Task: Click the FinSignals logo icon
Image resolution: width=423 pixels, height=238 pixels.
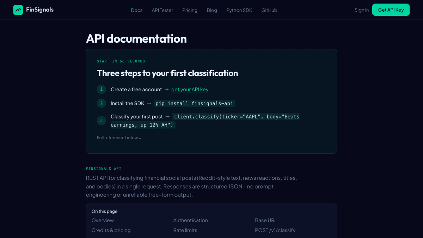Action: coord(18,10)
